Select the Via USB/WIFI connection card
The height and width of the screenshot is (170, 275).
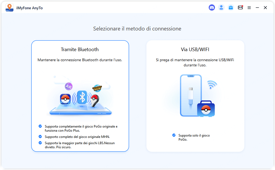coord(195,96)
